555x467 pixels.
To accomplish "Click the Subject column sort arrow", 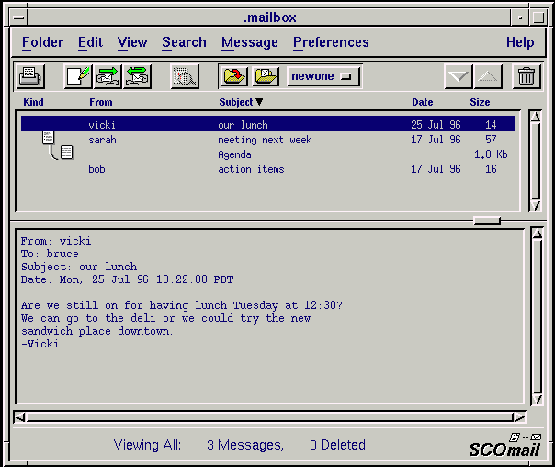I will [259, 103].
